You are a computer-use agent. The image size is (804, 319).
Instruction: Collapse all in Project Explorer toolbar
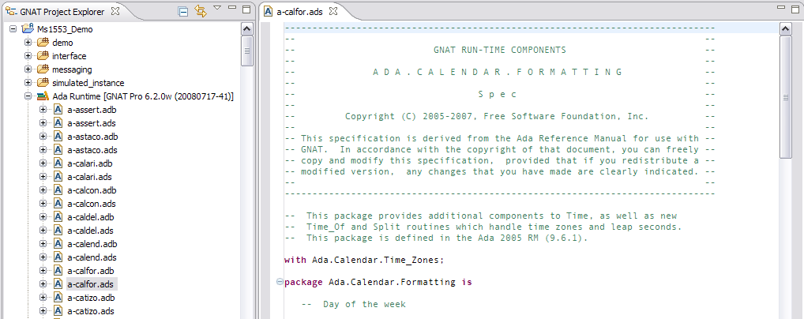(182, 11)
